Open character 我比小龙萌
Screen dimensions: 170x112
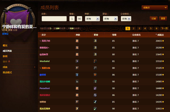pos(45,81)
